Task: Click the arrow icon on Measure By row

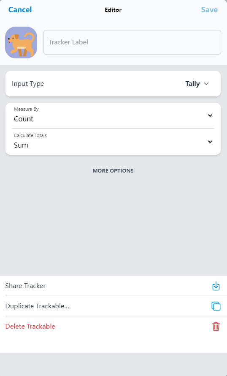Action: click(x=210, y=115)
